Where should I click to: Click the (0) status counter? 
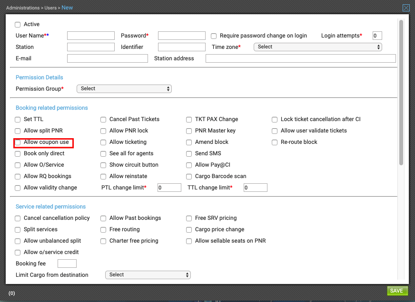pos(11,293)
